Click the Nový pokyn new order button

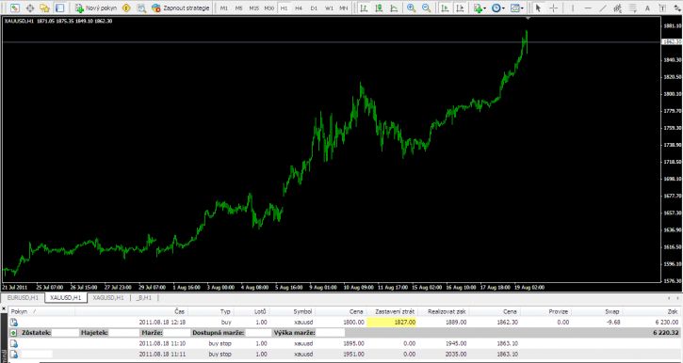coord(95,8)
